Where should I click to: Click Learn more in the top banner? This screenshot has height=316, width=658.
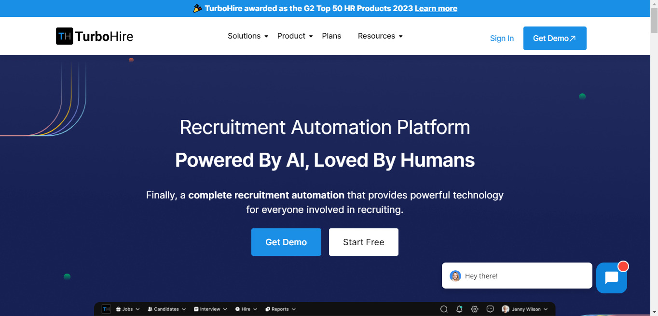click(x=436, y=9)
